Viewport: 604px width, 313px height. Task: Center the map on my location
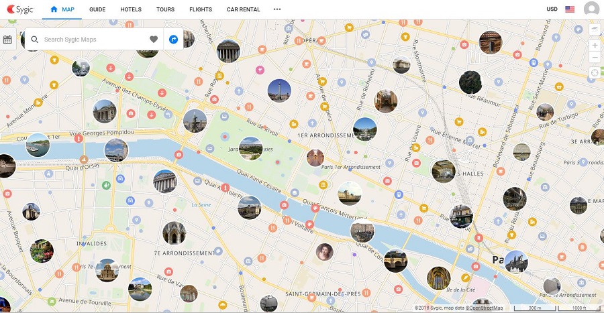(595, 72)
